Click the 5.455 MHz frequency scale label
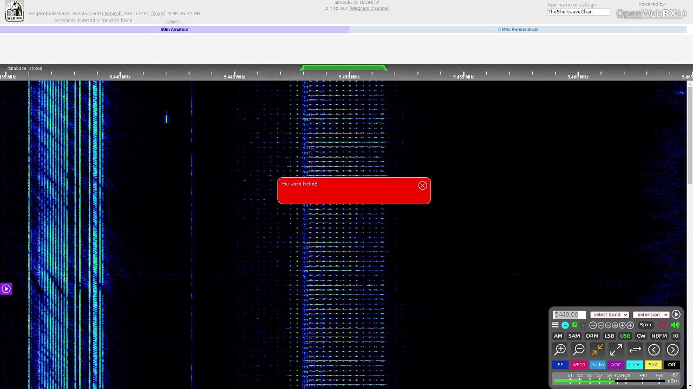Viewport: 693px width, 389px height. coord(463,77)
